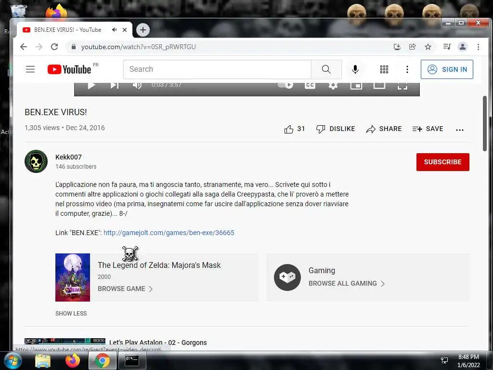Open Chrome's three-dot menu
This screenshot has width=493, height=370.
[x=478, y=47]
